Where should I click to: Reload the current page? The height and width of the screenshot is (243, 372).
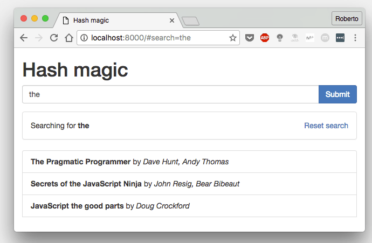(x=54, y=38)
